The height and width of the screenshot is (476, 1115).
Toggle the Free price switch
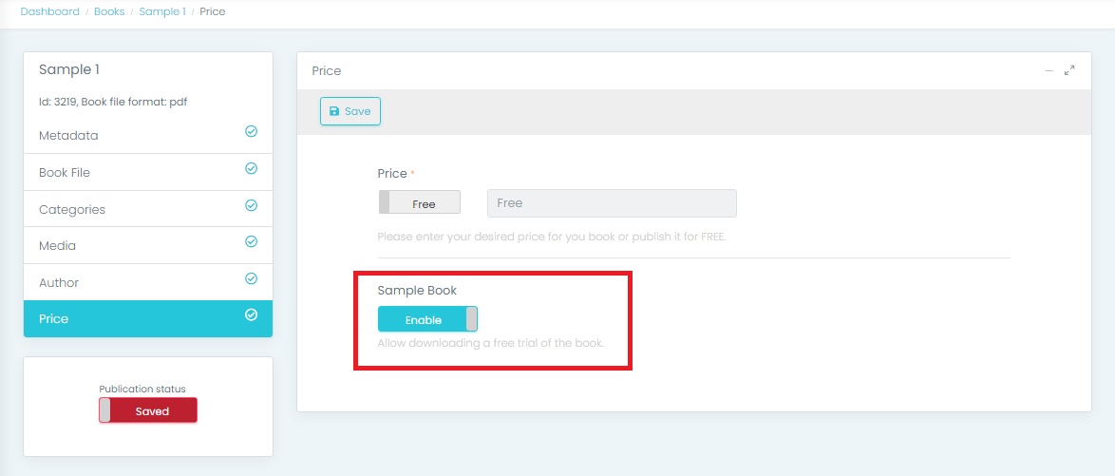419,202
